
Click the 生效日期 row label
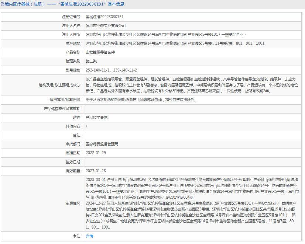[x=73, y=162]
